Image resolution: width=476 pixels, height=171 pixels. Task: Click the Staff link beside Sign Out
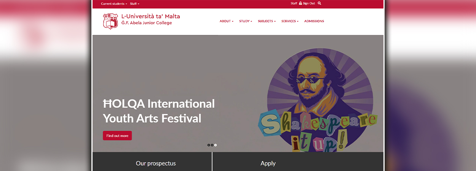click(294, 3)
